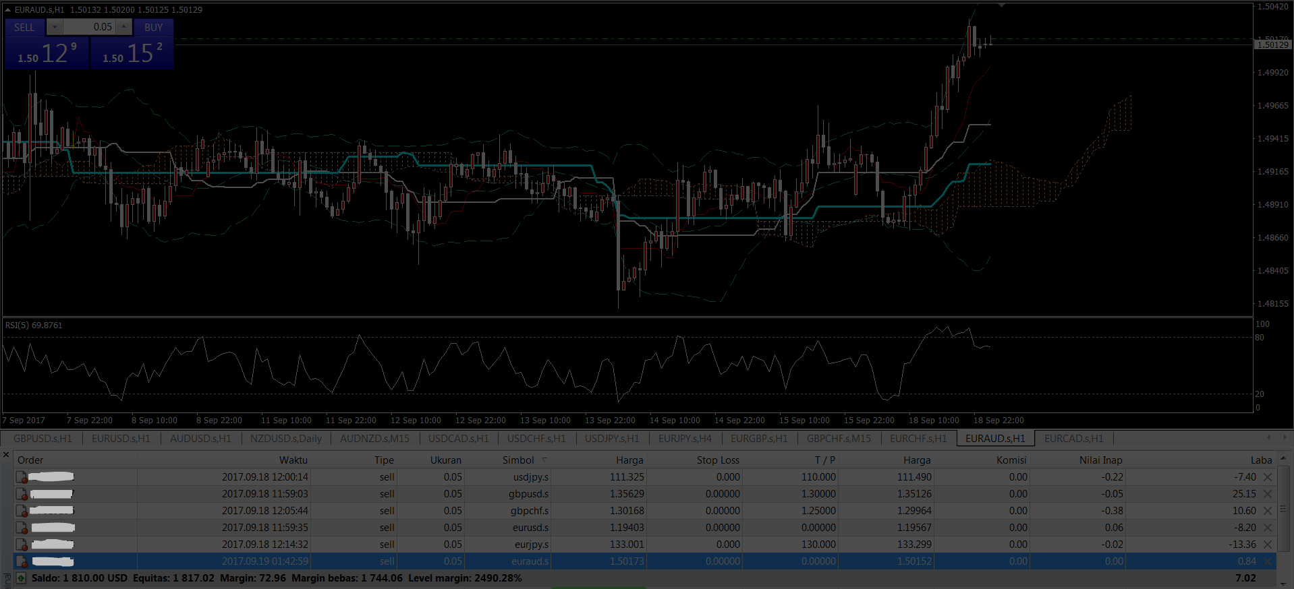Switch to EURGBP.s,H1 chart tab

click(x=759, y=439)
